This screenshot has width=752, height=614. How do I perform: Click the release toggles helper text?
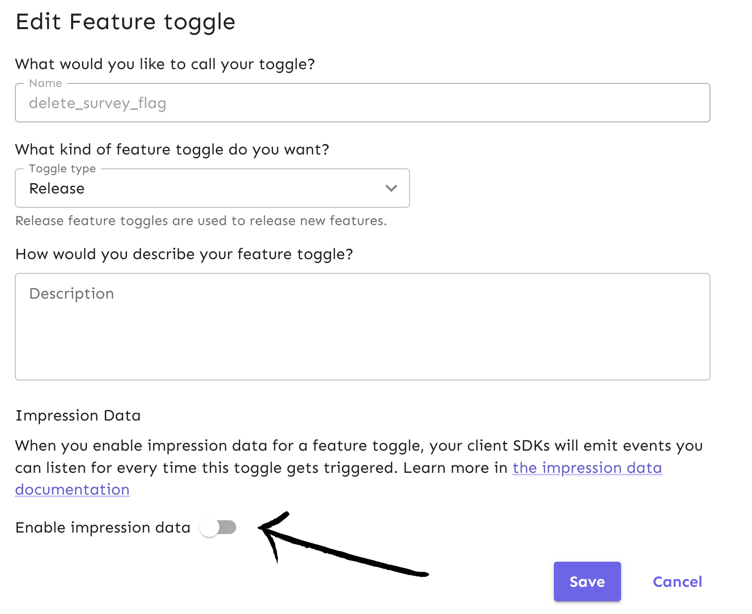point(201,221)
